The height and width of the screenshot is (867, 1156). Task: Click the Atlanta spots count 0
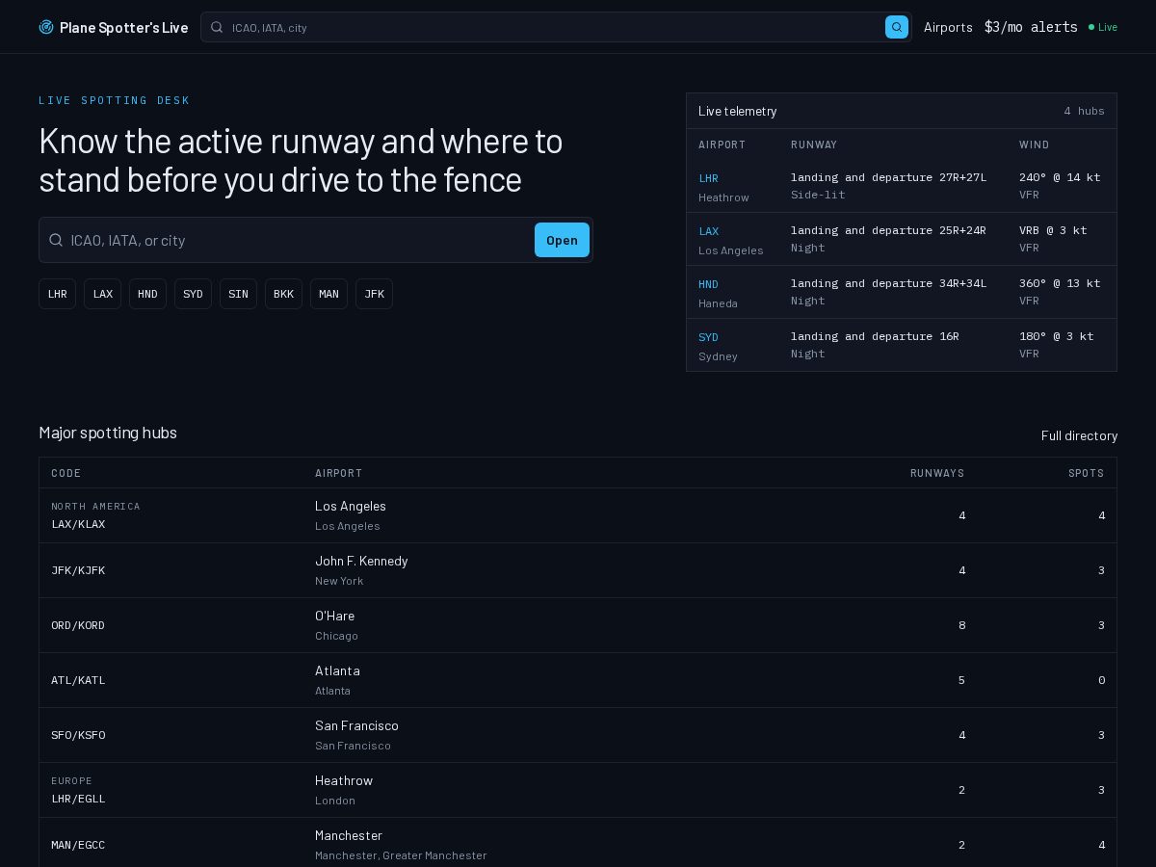[x=1101, y=680]
